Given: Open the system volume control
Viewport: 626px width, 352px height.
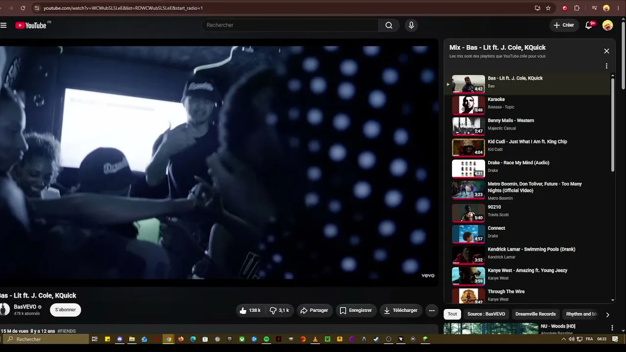Looking at the screenshot, I should tap(571, 339).
